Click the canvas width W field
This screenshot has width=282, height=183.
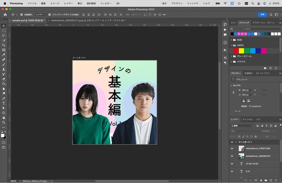(x=246, y=90)
